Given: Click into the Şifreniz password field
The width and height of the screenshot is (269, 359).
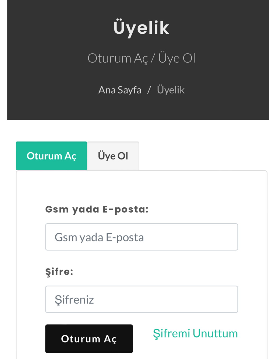Looking at the screenshot, I should tap(141, 299).
